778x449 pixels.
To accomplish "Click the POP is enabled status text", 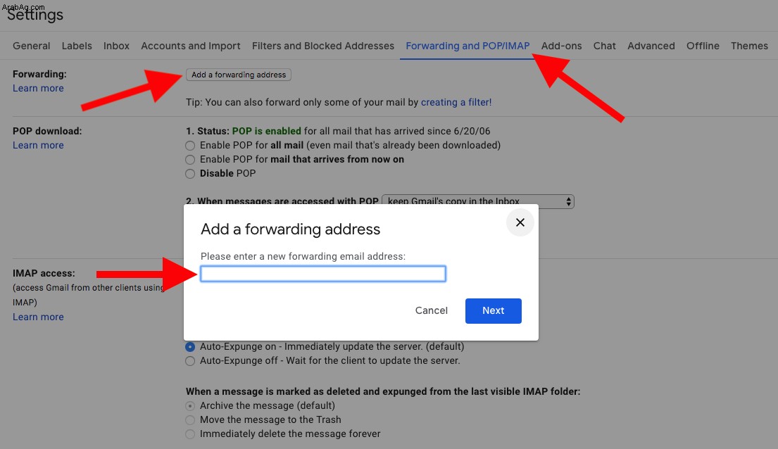I will (266, 131).
